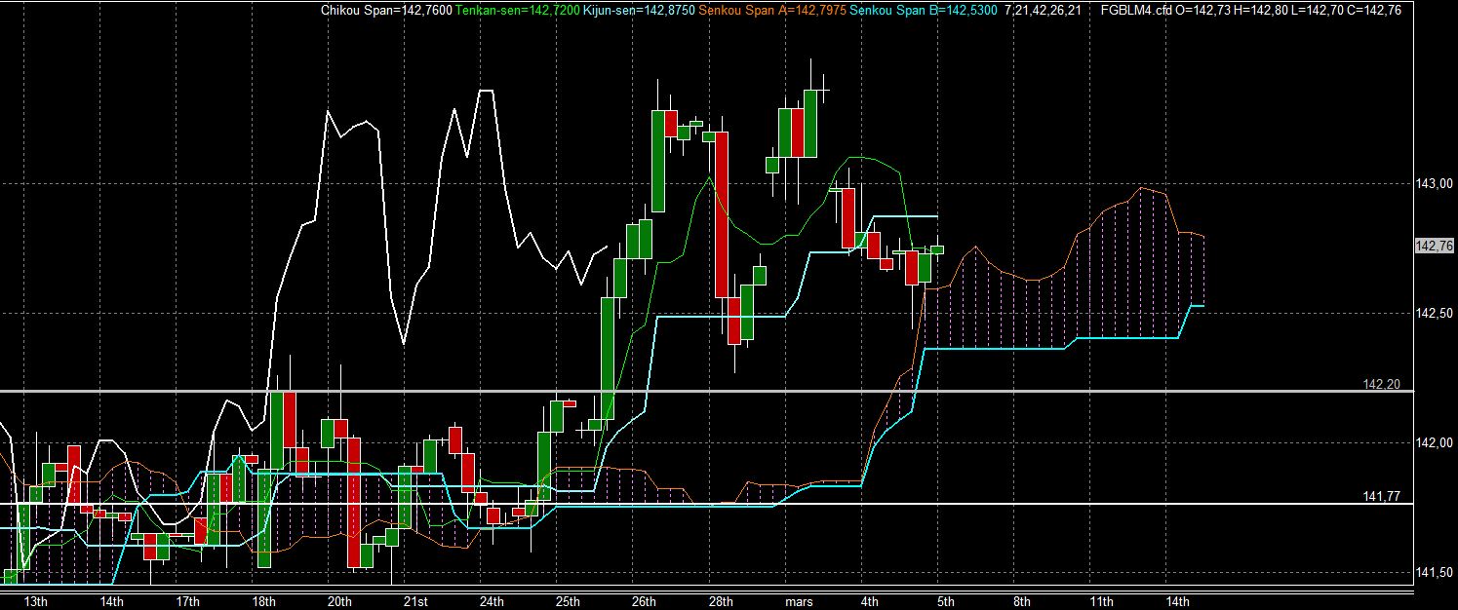1458x610 pixels.
Task: Click the 11th date label
Action: click(1102, 600)
